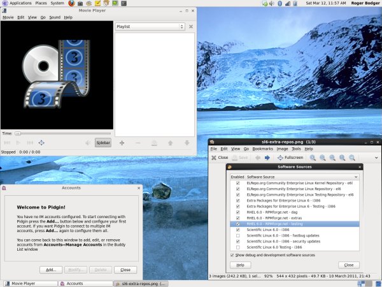Switch to Accounts window in bottom taskbar
382x287 pixels.
pos(74,283)
